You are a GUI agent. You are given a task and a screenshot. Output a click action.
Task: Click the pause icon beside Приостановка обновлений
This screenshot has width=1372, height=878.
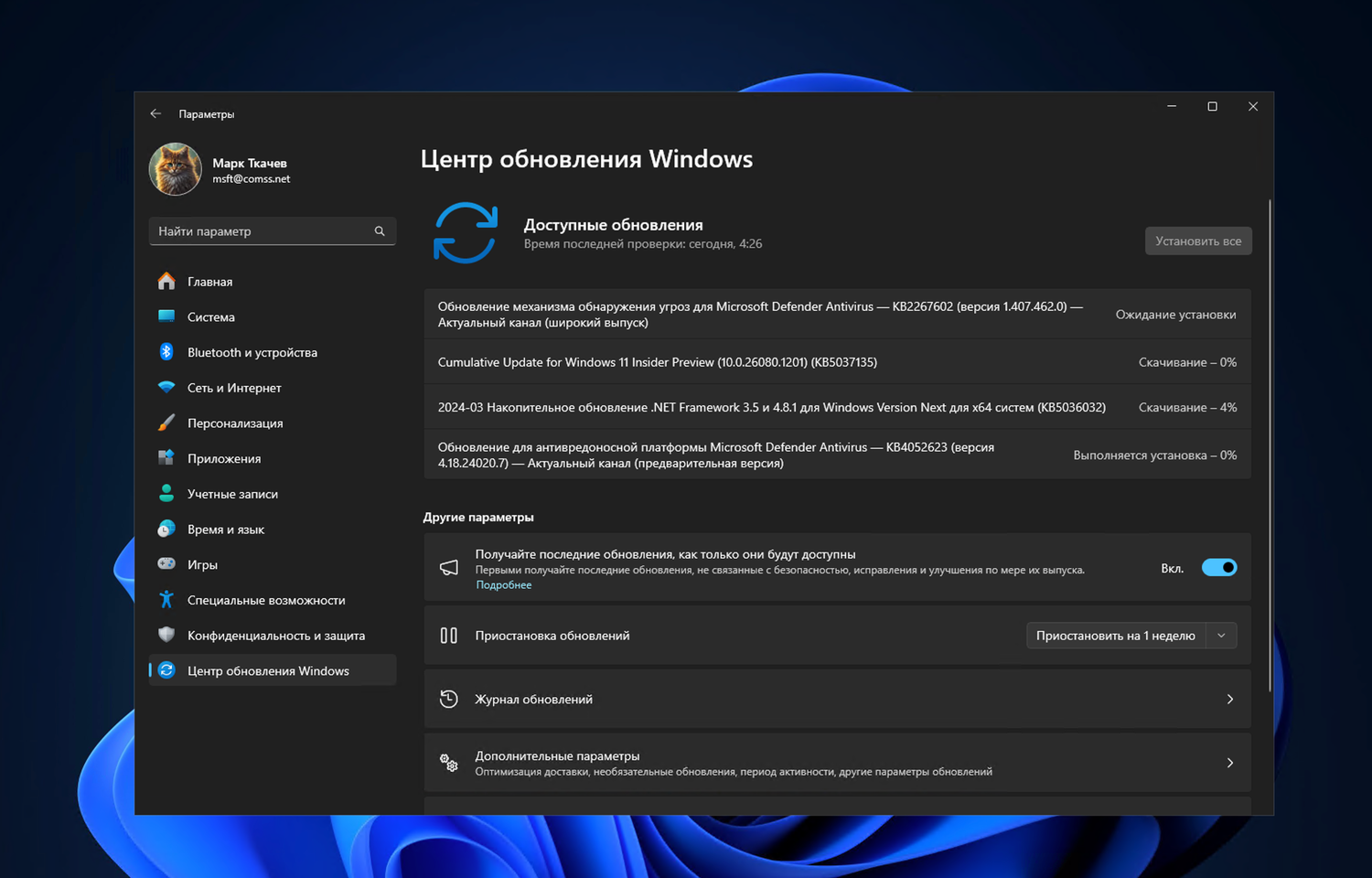[449, 636]
